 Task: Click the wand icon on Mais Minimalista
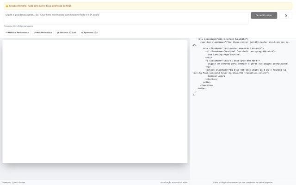(x=35, y=33)
